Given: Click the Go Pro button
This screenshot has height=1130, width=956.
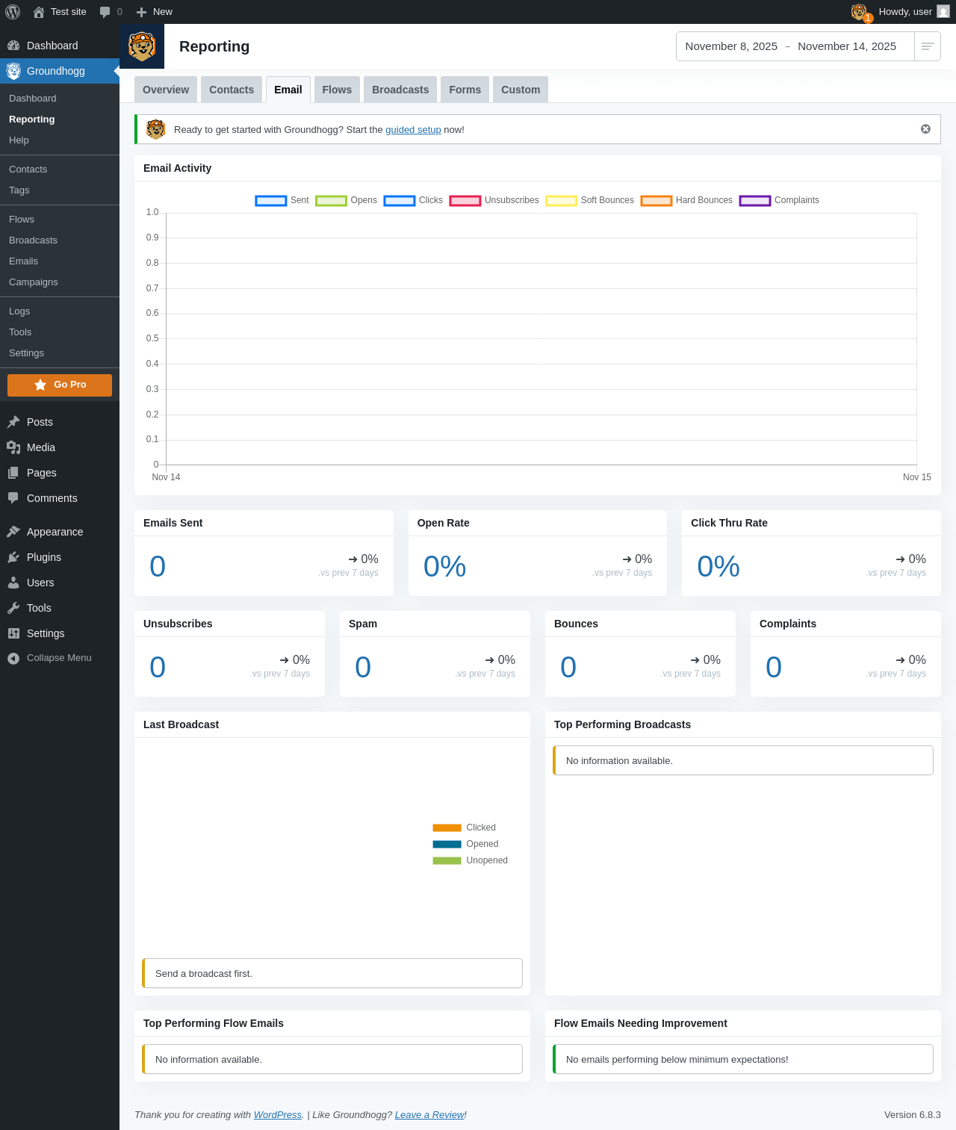Looking at the screenshot, I should pyautogui.click(x=60, y=385).
